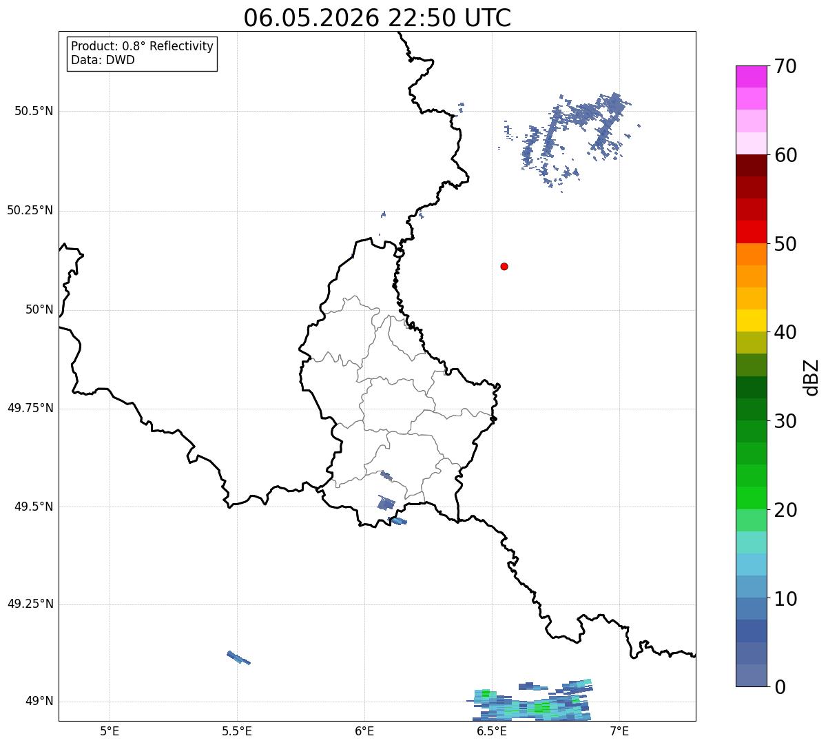The height and width of the screenshot is (745, 828).
Task: Click the red radar station marker
Action: pos(504,266)
